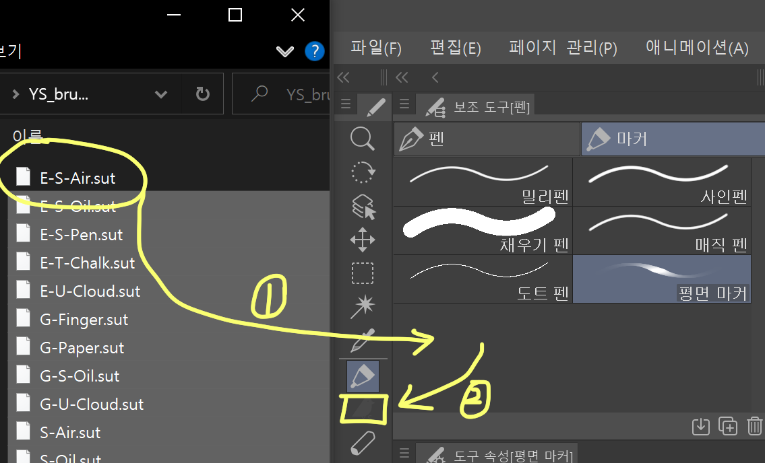
Task: Choose the 매직 펜 sub tool
Action: 662,231
